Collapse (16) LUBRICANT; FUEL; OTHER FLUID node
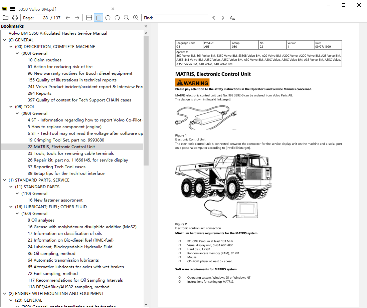This screenshot has height=308, width=367. pyautogui.click(x=11, y=207)
